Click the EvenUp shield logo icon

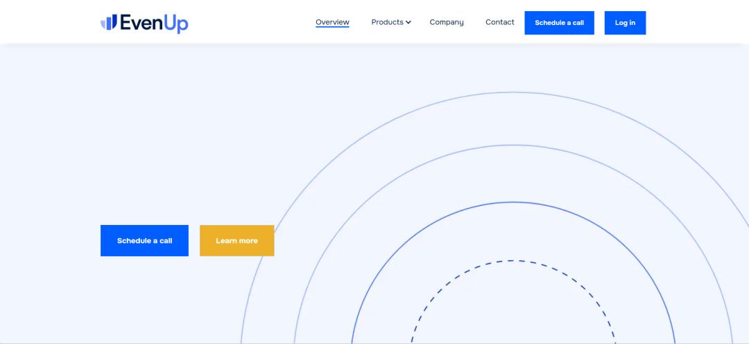109,23
